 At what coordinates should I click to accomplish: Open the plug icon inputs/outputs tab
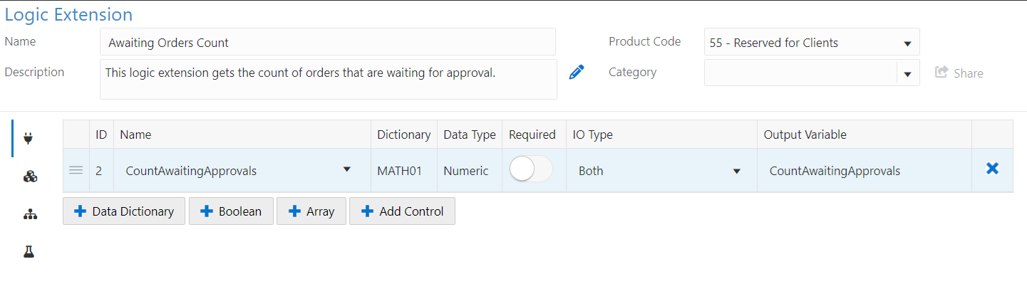[x=29, y=138]
